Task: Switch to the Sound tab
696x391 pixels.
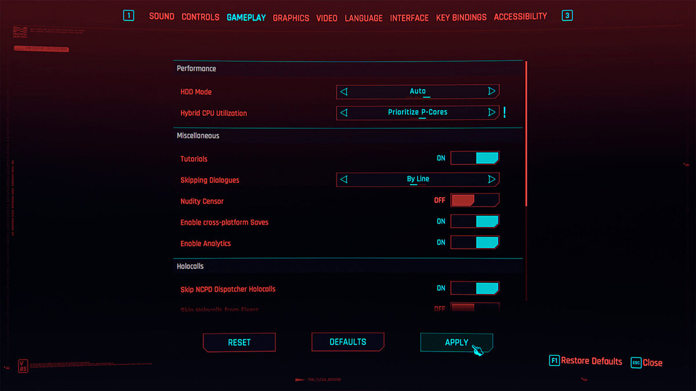Action: [162, 16]
